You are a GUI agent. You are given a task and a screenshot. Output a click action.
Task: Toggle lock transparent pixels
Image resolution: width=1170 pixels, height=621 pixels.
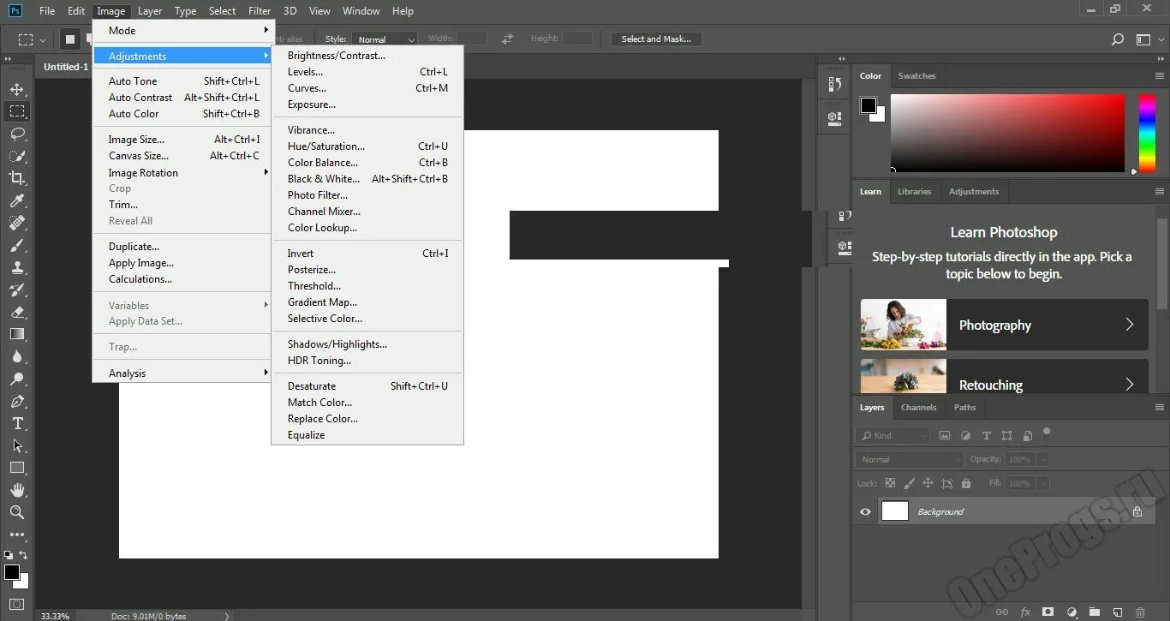pyautogui.click(x=890, y=483)
